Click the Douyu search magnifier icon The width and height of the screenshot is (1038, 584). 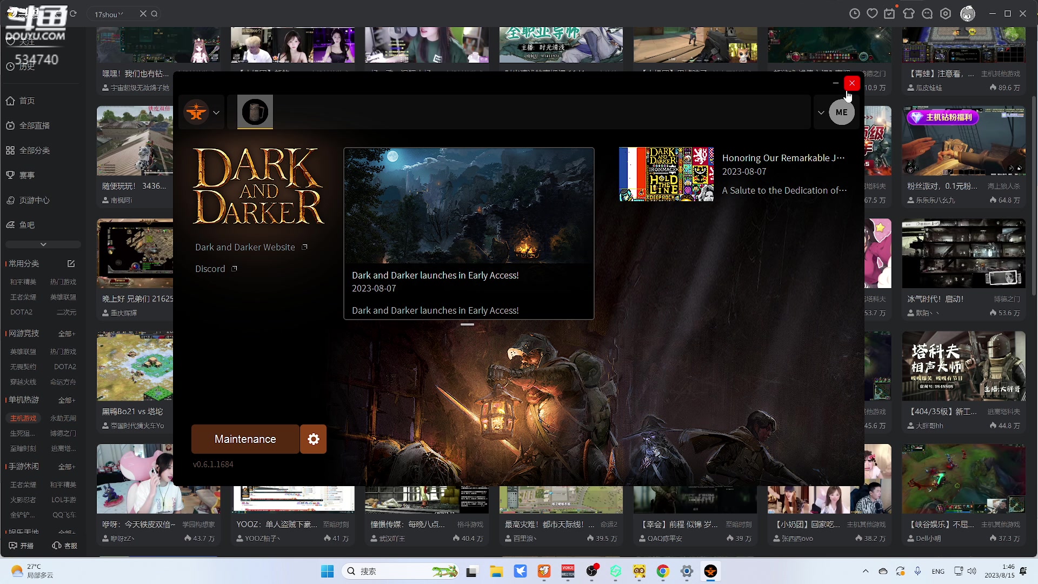pyautogui.click(x=155, y=14)
